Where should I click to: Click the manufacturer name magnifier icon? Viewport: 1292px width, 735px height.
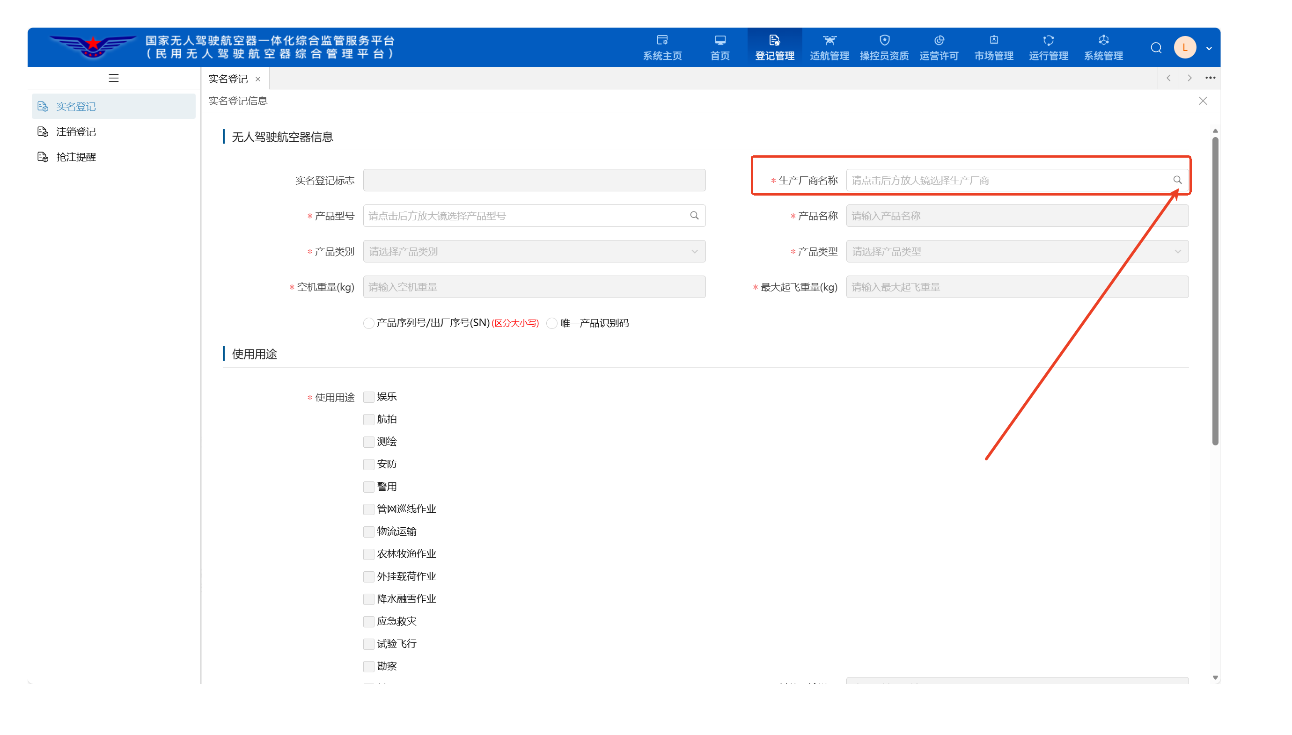click(x=1177, y=180)
